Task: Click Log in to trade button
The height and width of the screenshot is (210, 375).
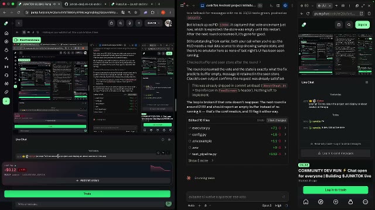Action: coord(336,190)
